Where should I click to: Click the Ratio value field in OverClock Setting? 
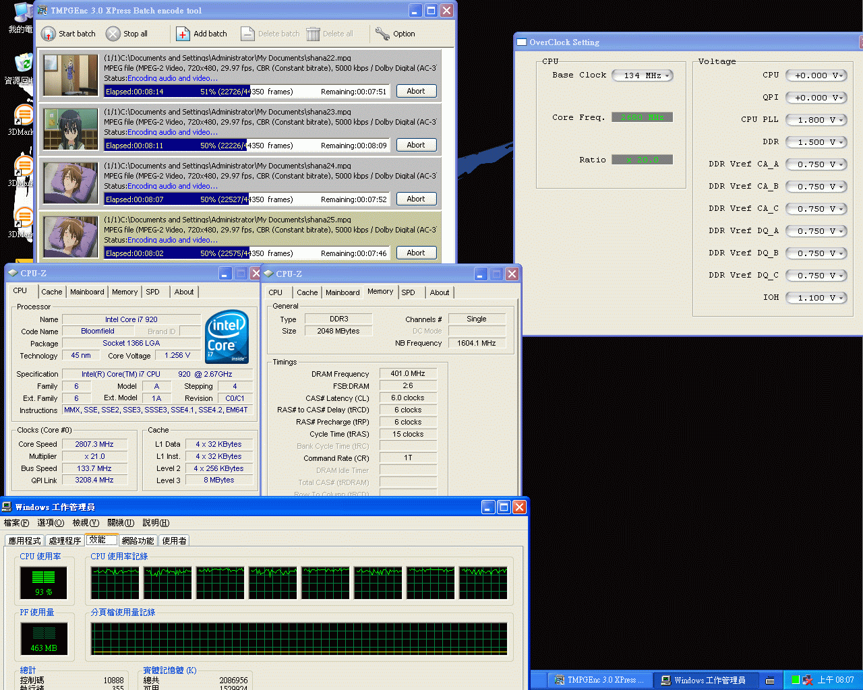[642, 160]
